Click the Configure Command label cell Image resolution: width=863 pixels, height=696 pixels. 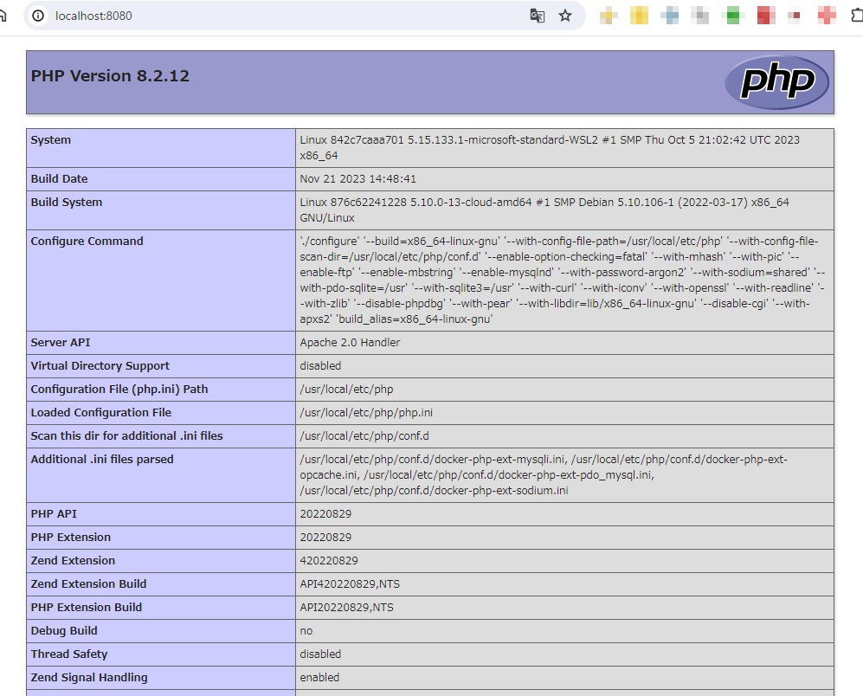click(x=87, y=242)
